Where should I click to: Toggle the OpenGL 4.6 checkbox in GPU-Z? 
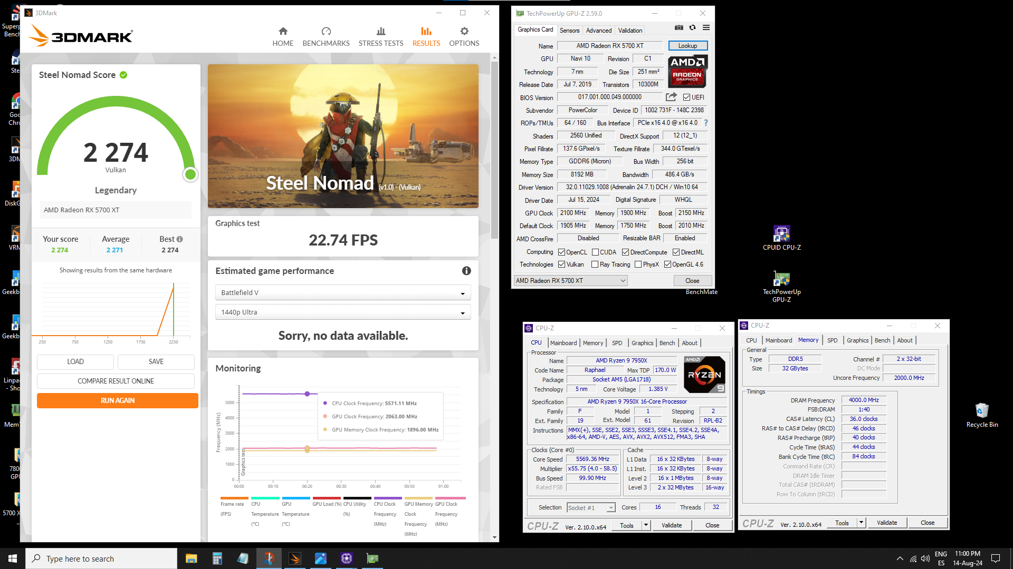pos(667,264)
